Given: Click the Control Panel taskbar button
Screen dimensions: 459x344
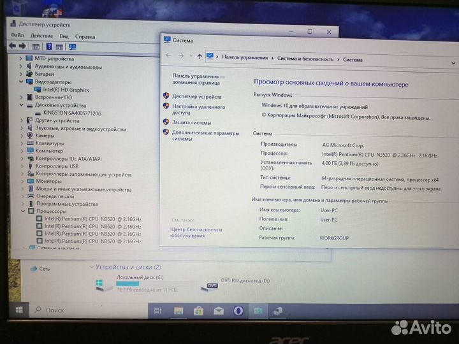Looking at the screenshot, I should point(258,311).
